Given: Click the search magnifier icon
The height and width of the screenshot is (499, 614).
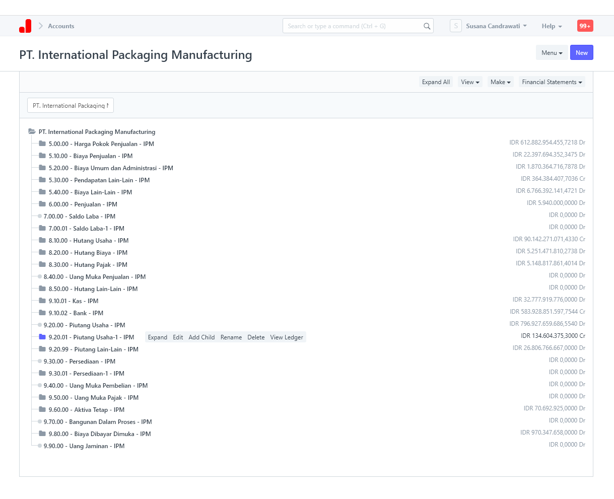Looking at the screenshot, I should [427, 26].
